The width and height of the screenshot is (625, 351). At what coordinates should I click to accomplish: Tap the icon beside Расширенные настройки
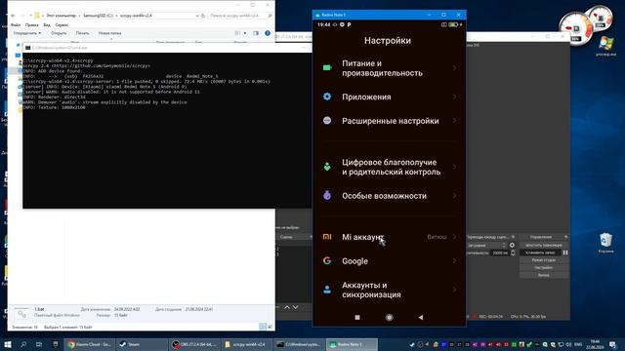tap(327, 121)
